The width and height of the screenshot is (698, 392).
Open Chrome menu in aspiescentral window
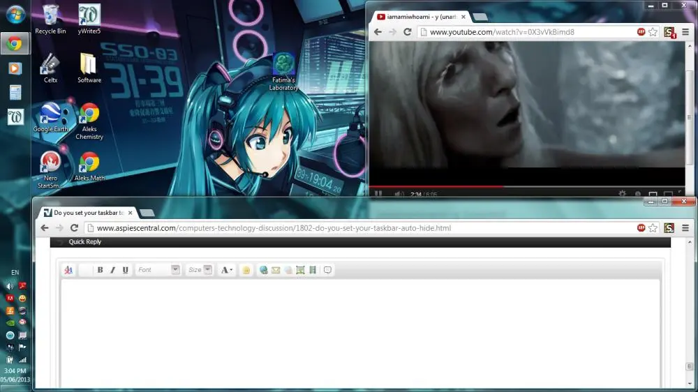pos(685,228)
